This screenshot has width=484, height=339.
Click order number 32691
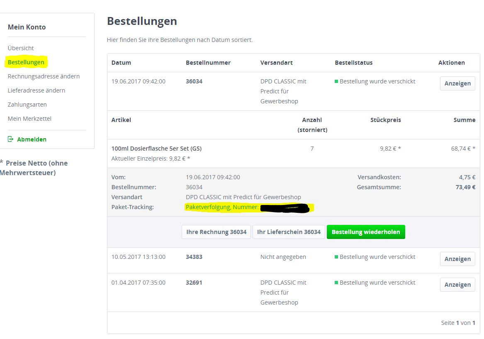pyautogui.click(x=194, y=283)
